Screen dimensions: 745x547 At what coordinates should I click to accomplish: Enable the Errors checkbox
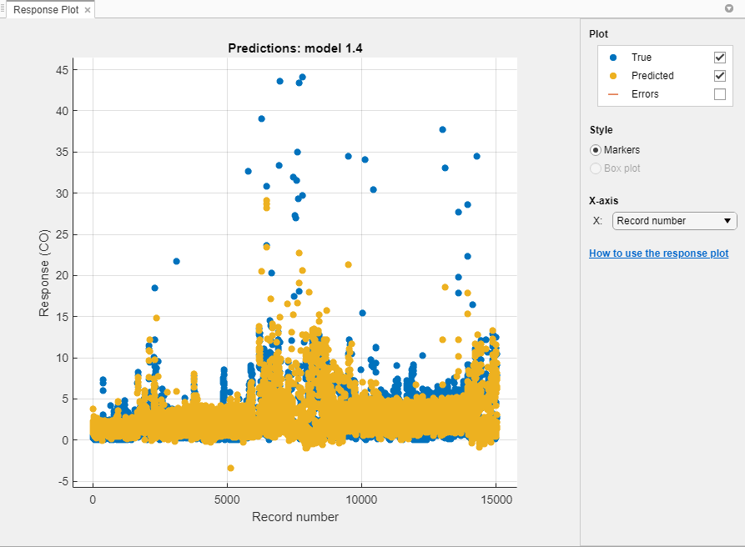coord(721,93)
